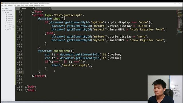Click the "function Show()" declaration
Viewport: 183px width, 103px height.
tap(51, 19)
